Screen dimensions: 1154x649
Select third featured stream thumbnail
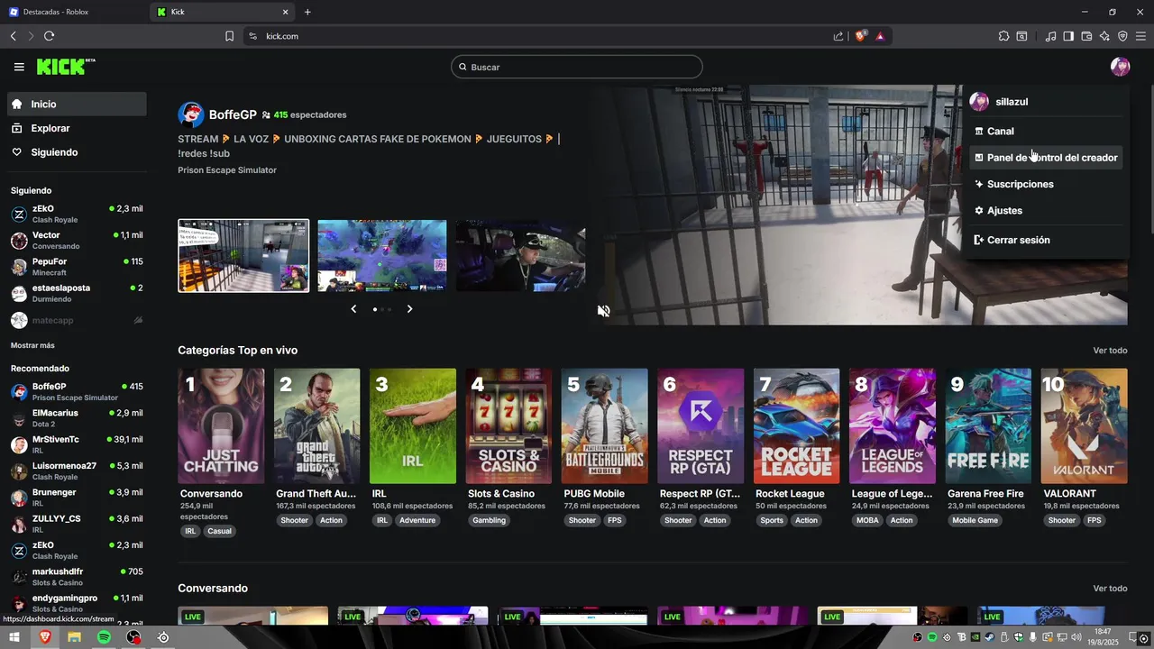coord(520,255)
